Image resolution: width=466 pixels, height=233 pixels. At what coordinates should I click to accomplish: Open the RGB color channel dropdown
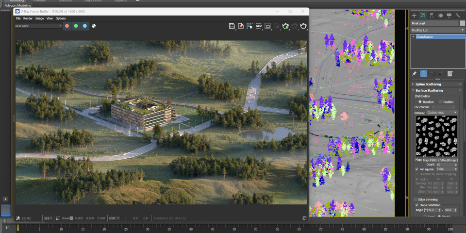[x=37, y=26]
